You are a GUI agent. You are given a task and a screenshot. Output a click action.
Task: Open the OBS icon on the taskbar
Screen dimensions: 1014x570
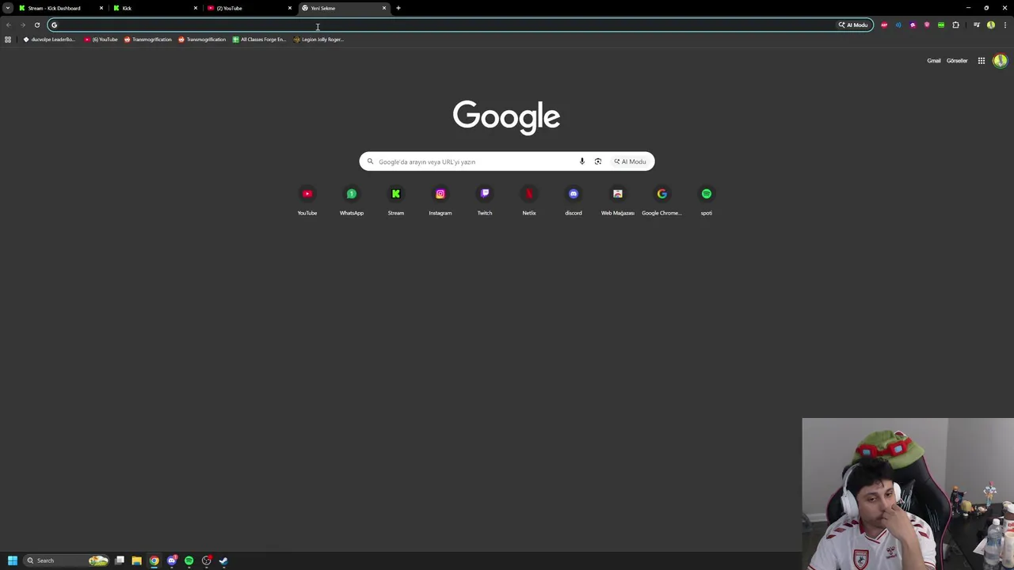(206, 560)
